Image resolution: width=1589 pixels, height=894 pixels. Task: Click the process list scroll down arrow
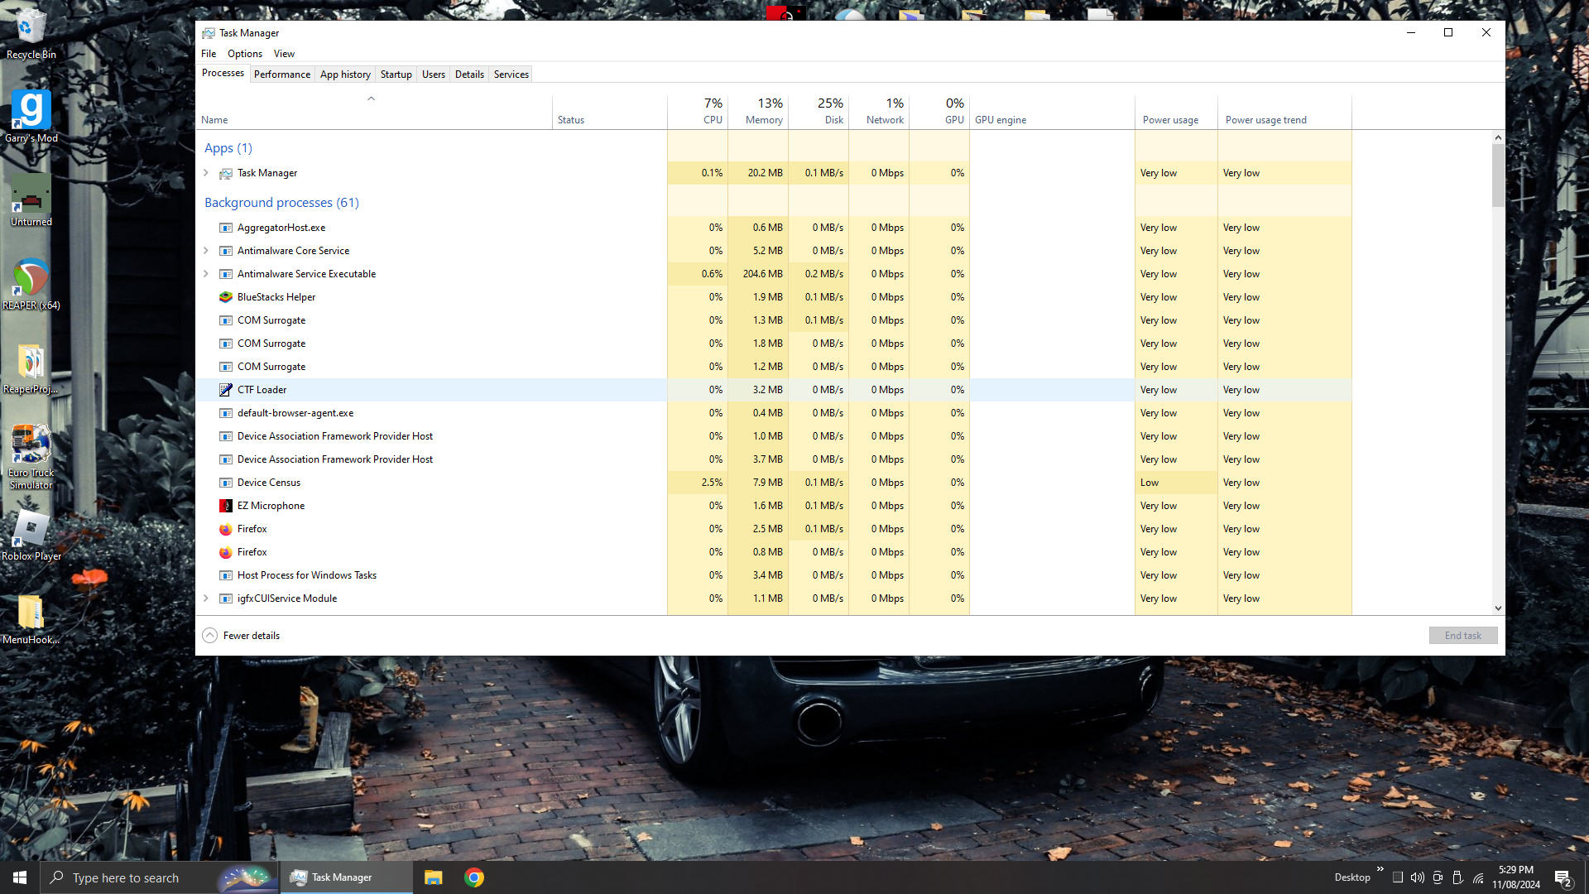tap(1498, 608)
